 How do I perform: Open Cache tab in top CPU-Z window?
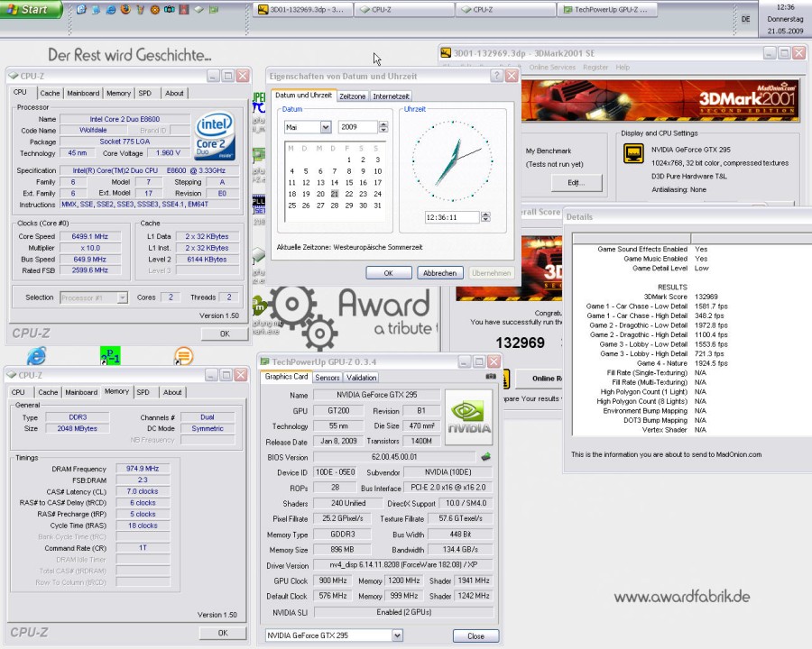(50, 93)
